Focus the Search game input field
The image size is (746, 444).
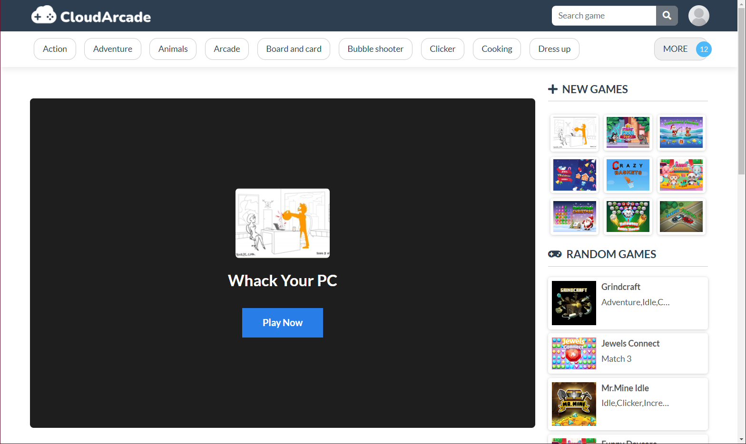[x=604, y=16]
